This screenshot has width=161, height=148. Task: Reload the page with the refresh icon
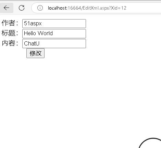22,8
